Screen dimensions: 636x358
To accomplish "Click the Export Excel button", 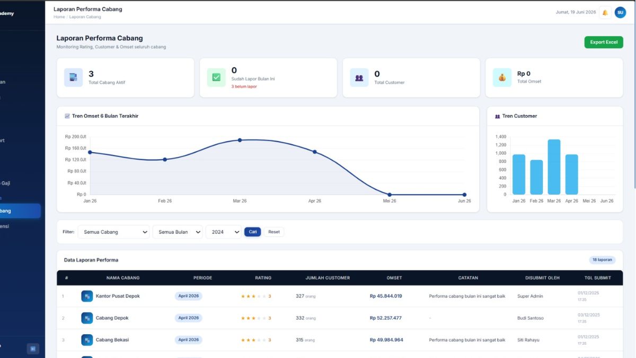I will pos(604,42).
